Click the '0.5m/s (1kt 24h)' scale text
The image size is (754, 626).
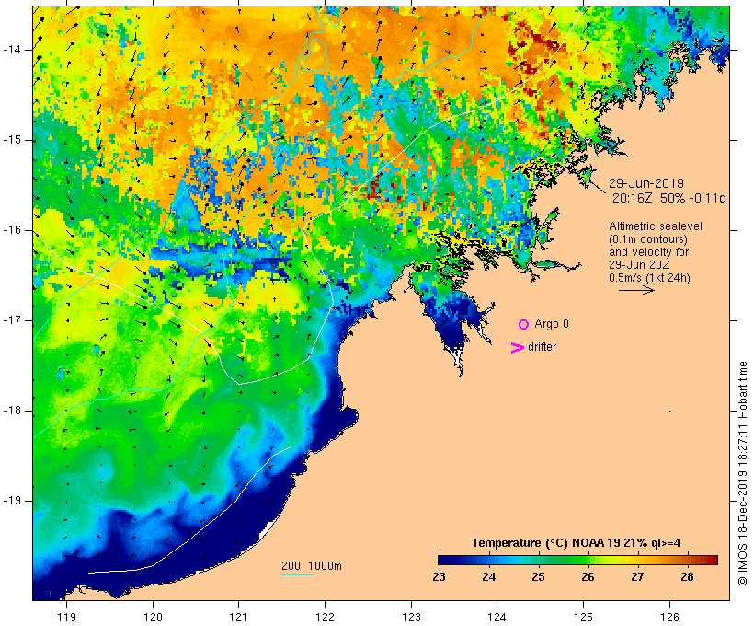tap(649, 278)
